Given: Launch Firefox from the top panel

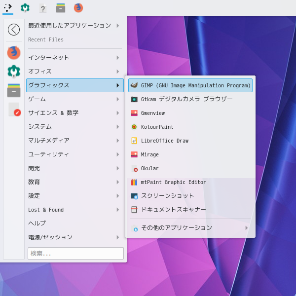Looking at the screenshot, I should 78,8.
